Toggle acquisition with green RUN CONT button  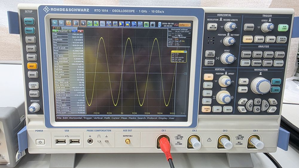click(283, 27)
